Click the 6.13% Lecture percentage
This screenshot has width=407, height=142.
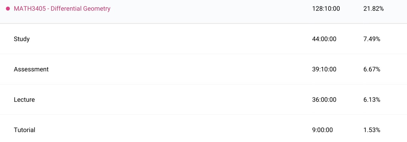click(x=372, y=100)
